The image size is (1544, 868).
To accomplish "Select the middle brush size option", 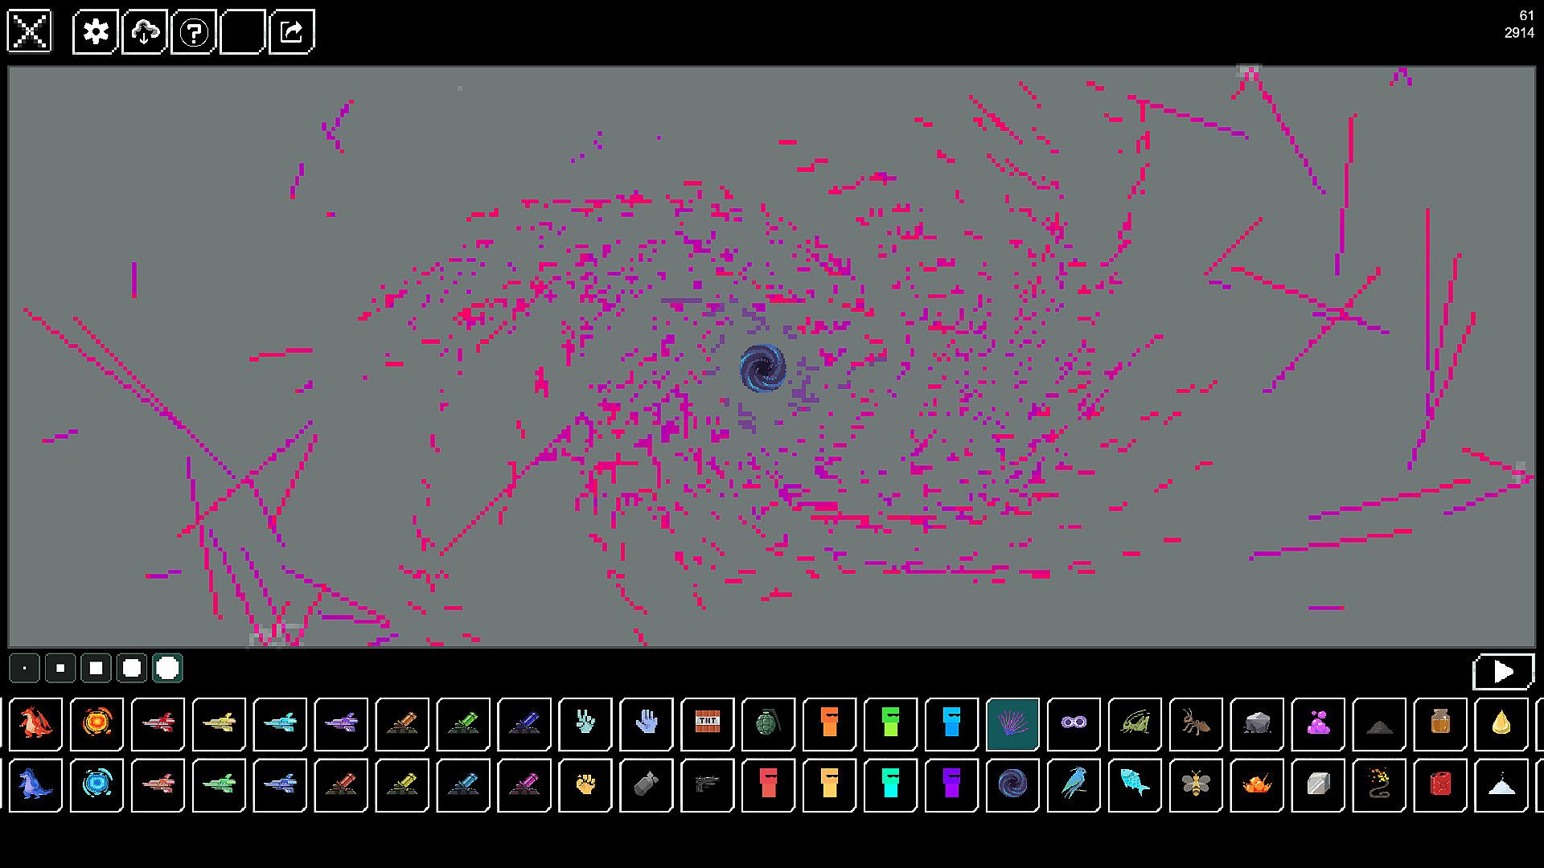I will pyautogui.click(x=96, y=668).
